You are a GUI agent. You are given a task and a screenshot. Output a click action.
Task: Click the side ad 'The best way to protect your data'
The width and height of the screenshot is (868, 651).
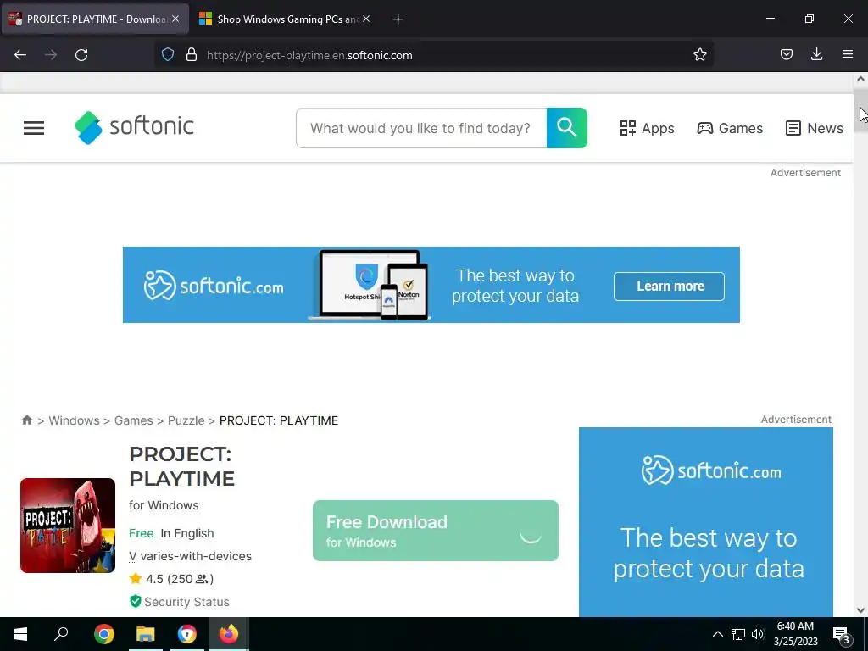pos(706,522)
